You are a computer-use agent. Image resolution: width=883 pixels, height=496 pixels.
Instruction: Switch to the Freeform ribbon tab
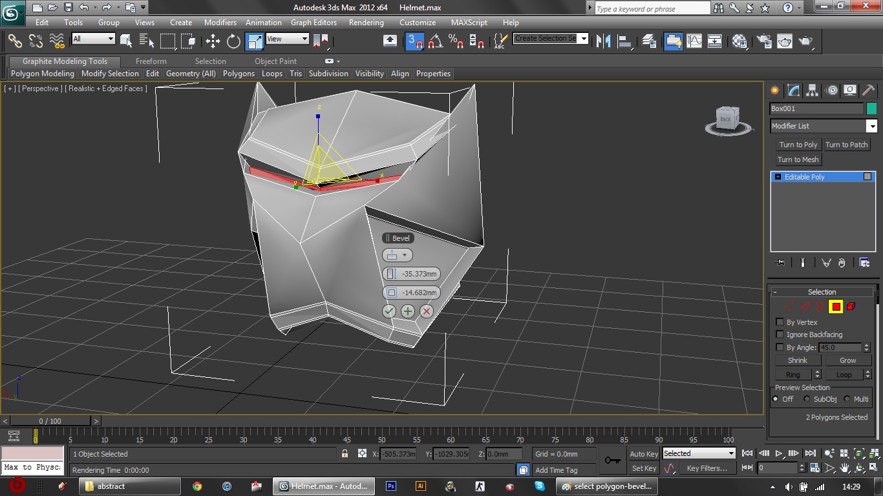(x=151, y=61)
